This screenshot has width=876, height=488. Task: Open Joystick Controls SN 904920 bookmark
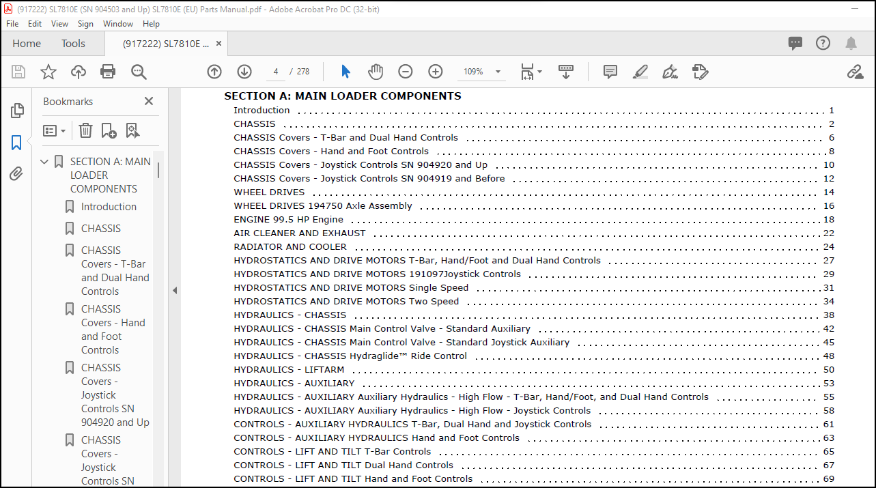115,395
